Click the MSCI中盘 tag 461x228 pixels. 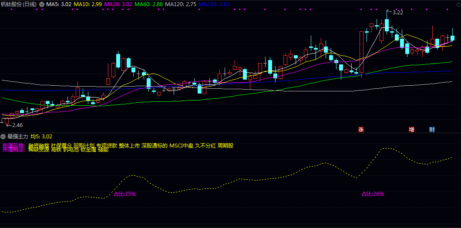tap(181, 145)
